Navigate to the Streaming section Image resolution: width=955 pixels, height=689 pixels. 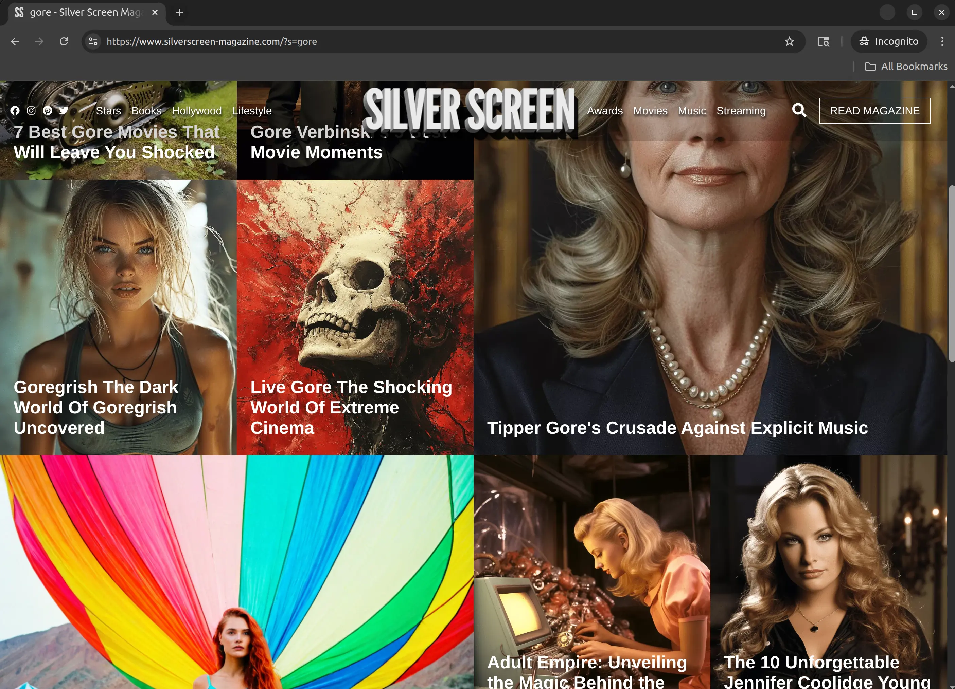pyautogui.click(x=741, y=111)
